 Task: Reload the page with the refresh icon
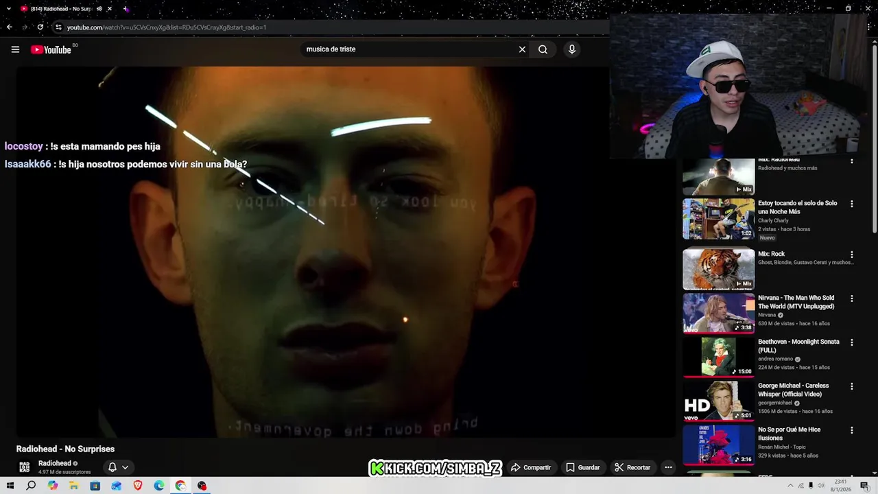(40, 27)
